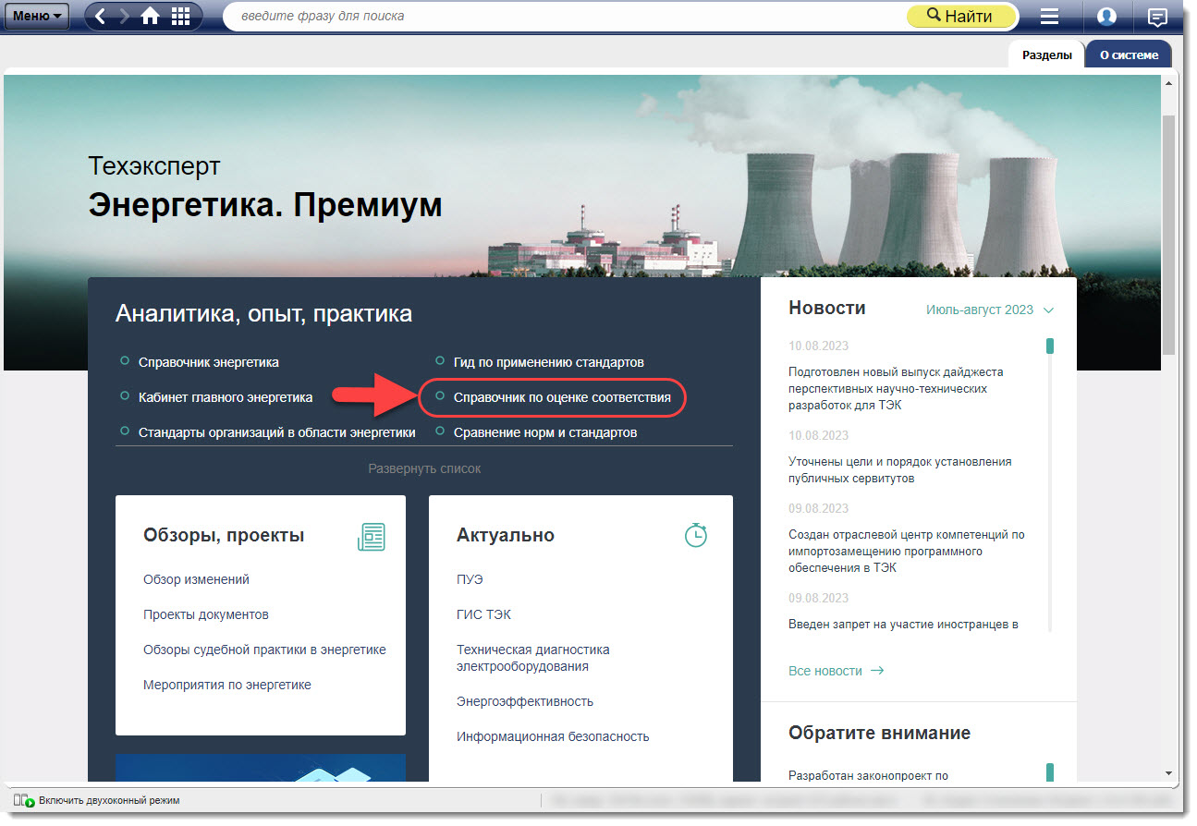This screenshot has width=1197, height=826.
Task: Open Стандарты организаций в области энергетики
Action: pyautogui.click(x=276, y=432)
